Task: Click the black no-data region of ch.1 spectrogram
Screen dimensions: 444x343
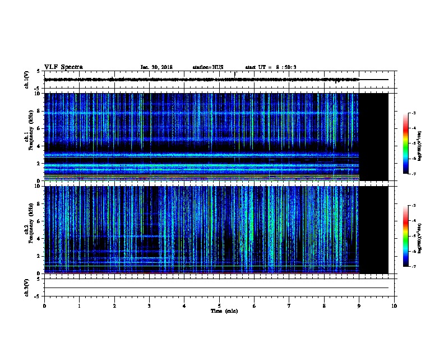Action: [x=373, y=137]
